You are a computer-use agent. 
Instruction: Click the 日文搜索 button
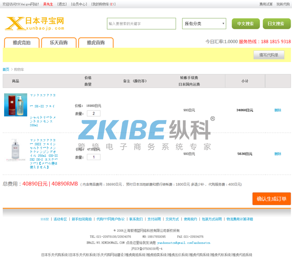[276, 24]
